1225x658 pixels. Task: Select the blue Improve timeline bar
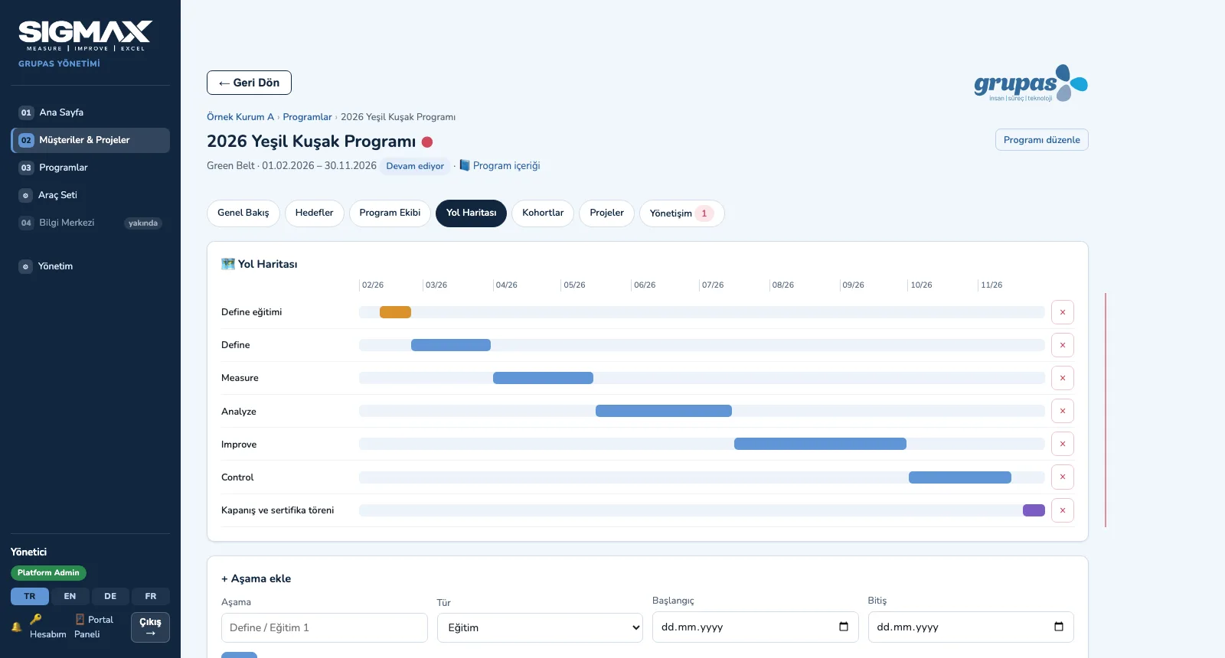tap(820, 444)
